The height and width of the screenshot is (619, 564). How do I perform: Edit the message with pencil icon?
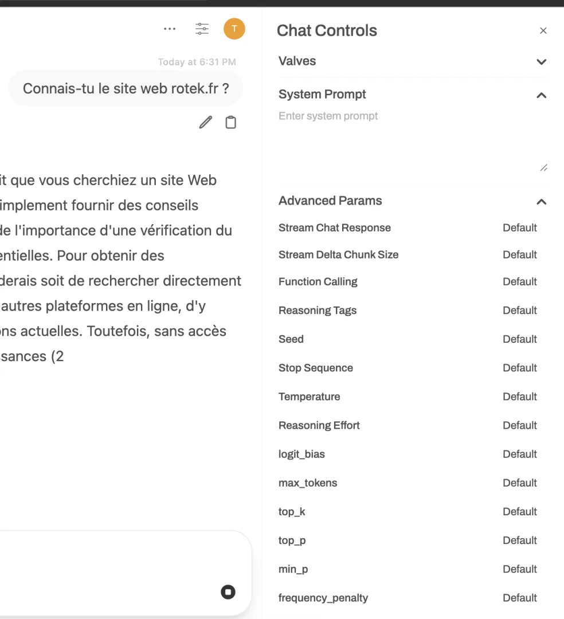click(205, 122)
